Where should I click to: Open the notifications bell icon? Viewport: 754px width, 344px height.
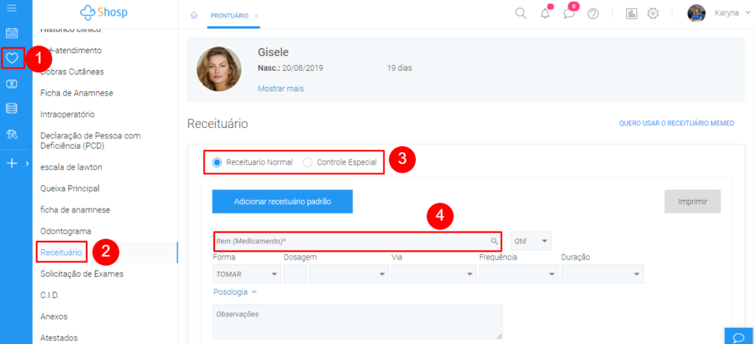coord(545,14)
